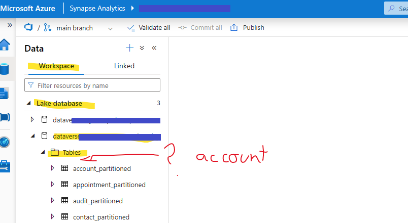This screenshot has height=223, width=408.
Task: Expand audit_partitioned table
Action: click(x=52, y=200)
